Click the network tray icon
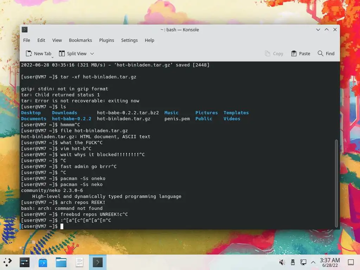The image size is (360, 270). click(x=303, y=262)
